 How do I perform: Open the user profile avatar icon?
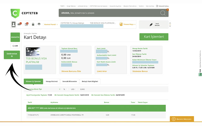coord(14,24)
